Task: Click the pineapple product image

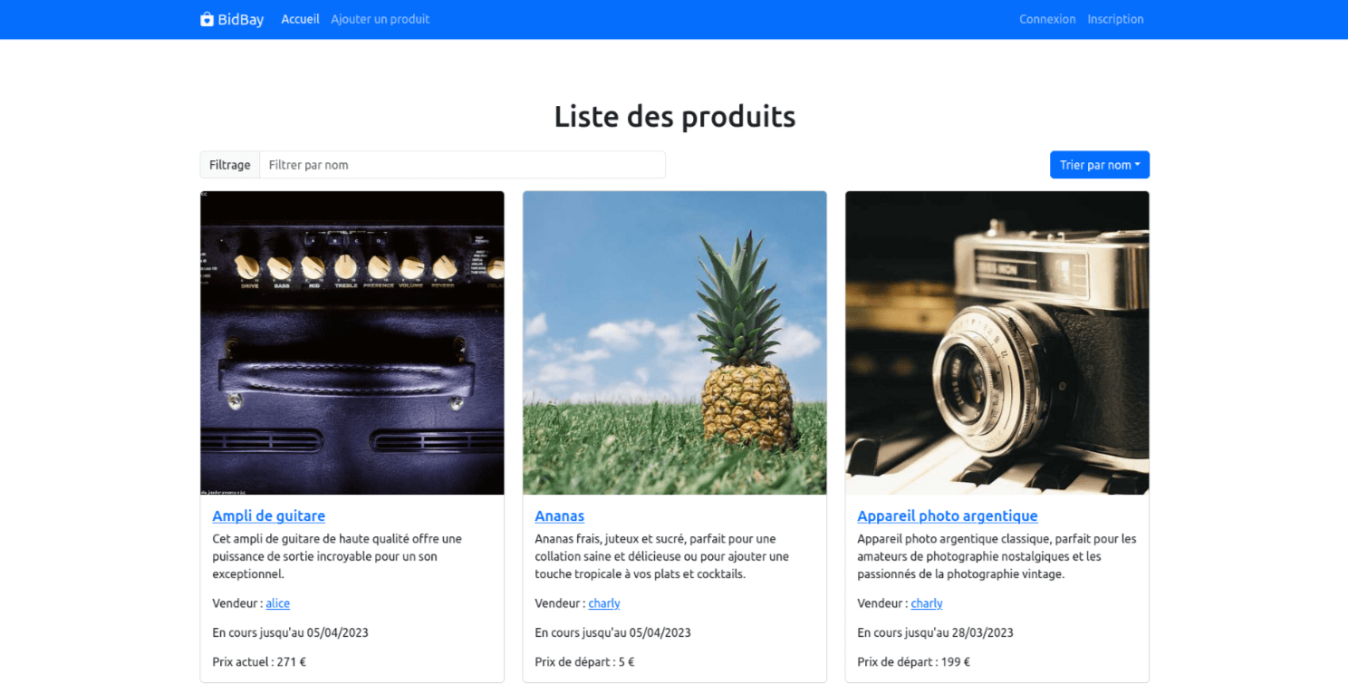Action: [x=675, y=342]
